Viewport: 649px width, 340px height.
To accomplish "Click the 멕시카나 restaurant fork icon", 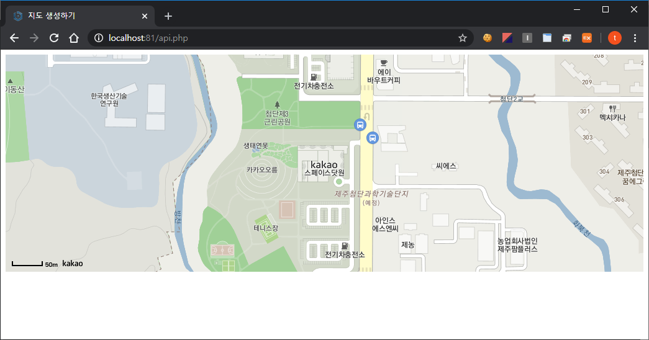I will pyautogui.click(x=612, y=109).
